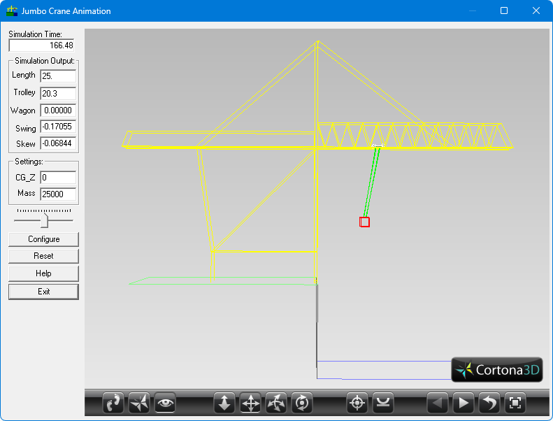Click the Pan four-arrows navigation icon
Screen dimensions: 553x421
[250, 403]
